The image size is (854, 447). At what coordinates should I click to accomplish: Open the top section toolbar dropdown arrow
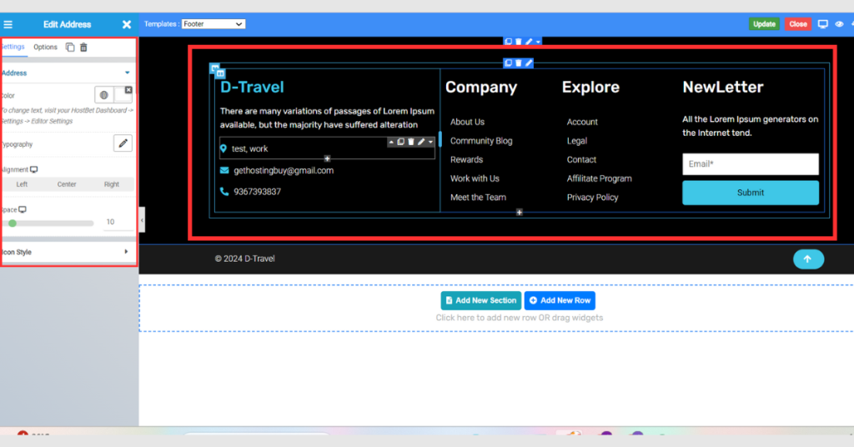[x=538, y=42]
